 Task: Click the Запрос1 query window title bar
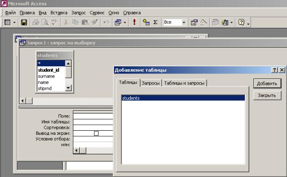tap(153, 43)
